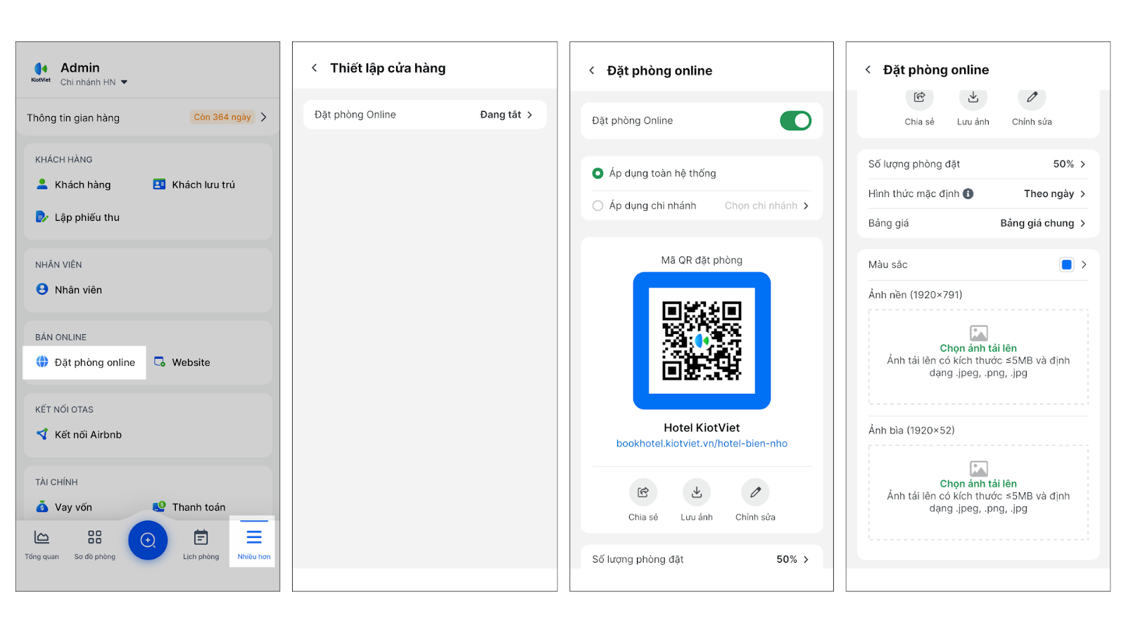This screenshot has height=633, width=1126.
Task: Tap the KiotViet logo beside Admin
Action: (41, 72)
